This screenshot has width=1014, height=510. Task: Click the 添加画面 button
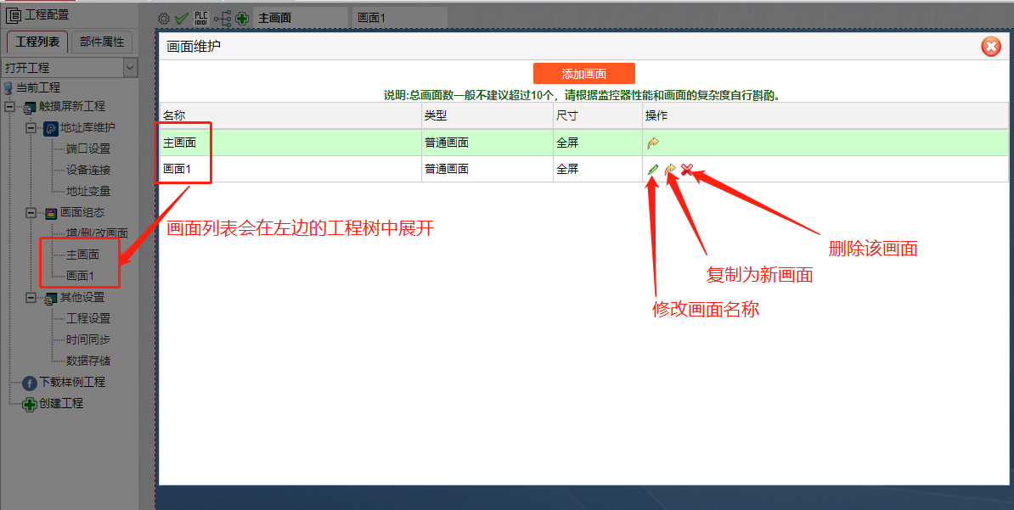583,74
